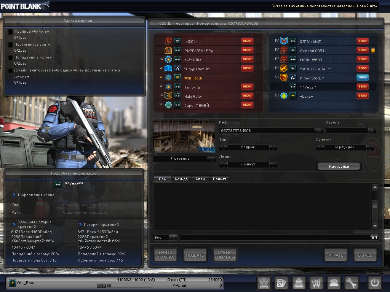Click the power exit icon
Screen dimensions: 390x292
point(375,282)
